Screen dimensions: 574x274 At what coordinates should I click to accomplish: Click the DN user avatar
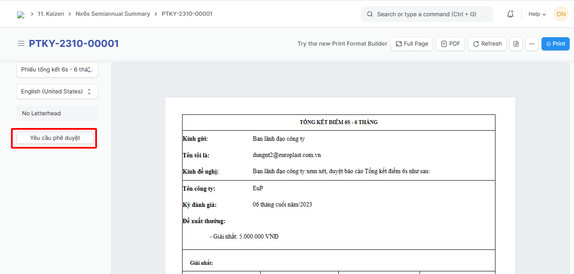[x=561, y=14]
